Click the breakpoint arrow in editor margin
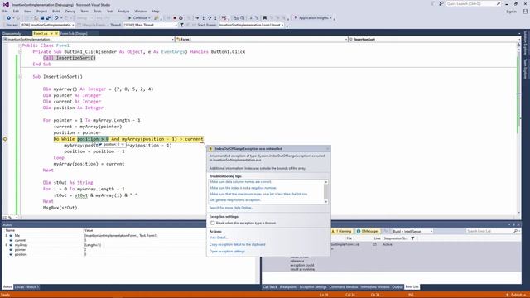The image size is (530, 298). click(5, 139)
